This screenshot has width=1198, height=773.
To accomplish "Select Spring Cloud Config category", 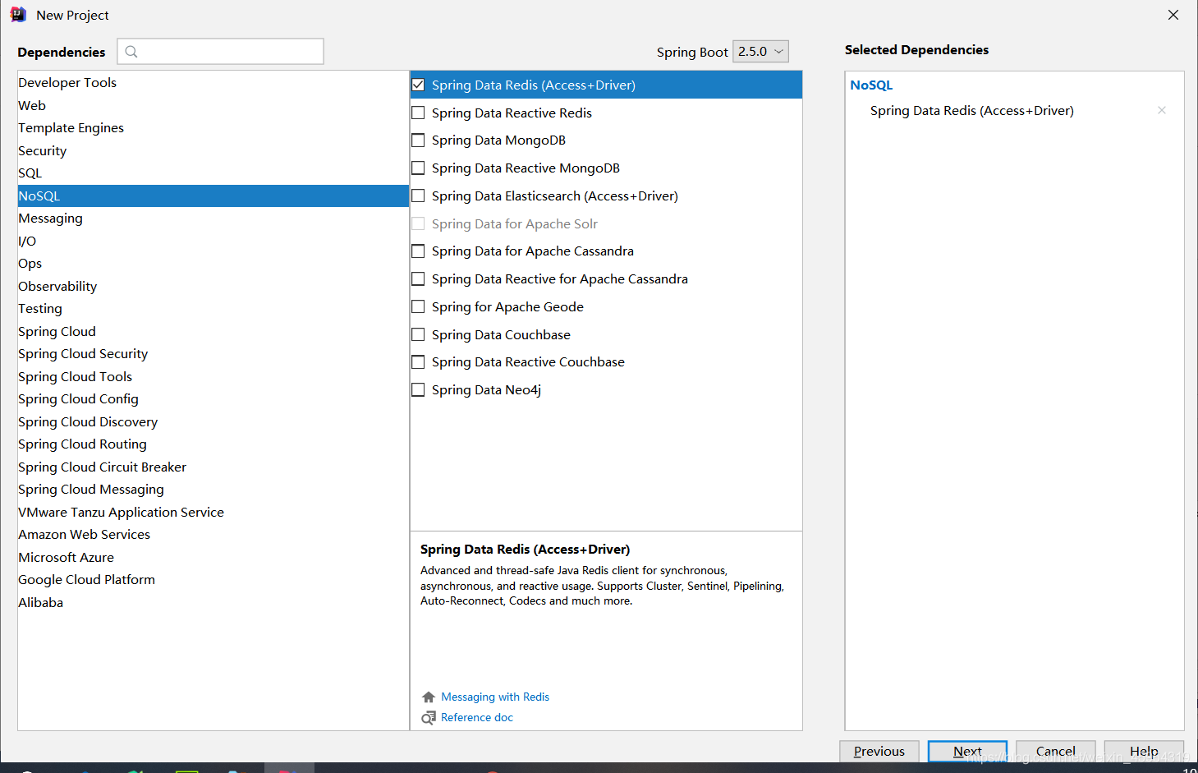I will (x=213, y=398).
